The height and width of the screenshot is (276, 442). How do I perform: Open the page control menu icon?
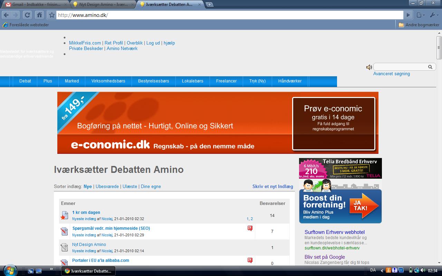click(x=420, y=15)
